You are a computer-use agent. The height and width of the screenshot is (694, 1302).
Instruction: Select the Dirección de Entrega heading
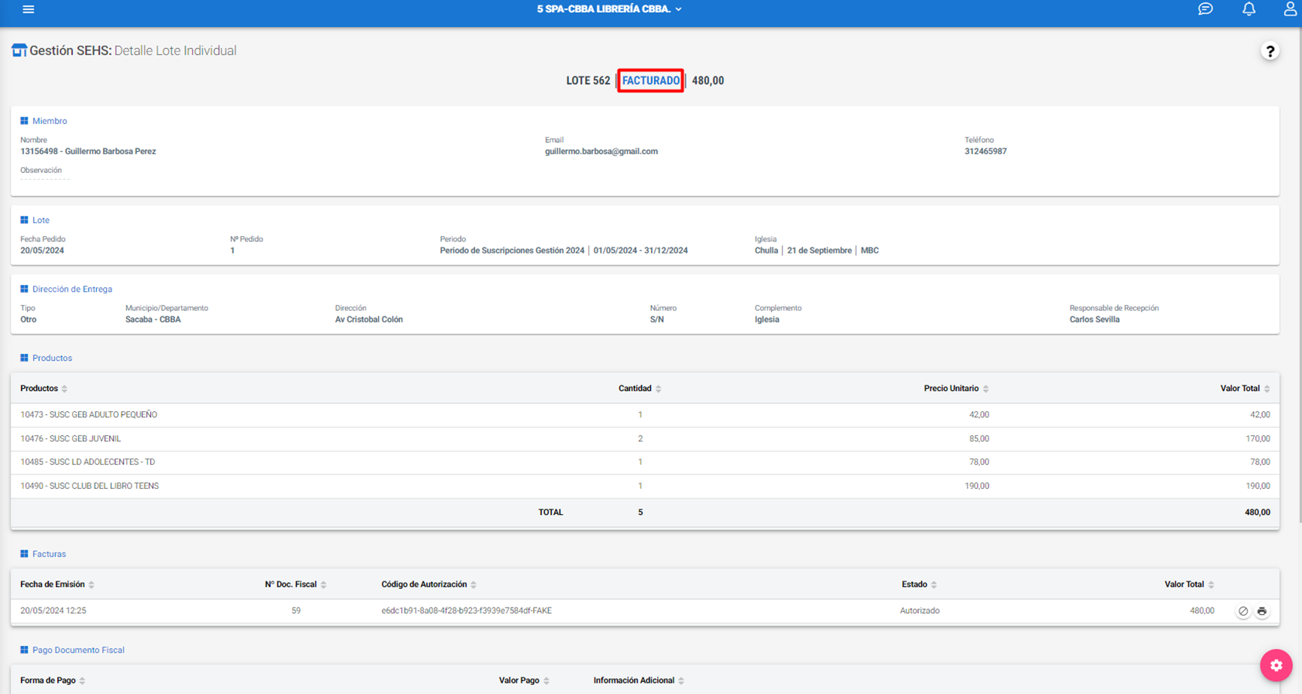(x=72, y=289)
